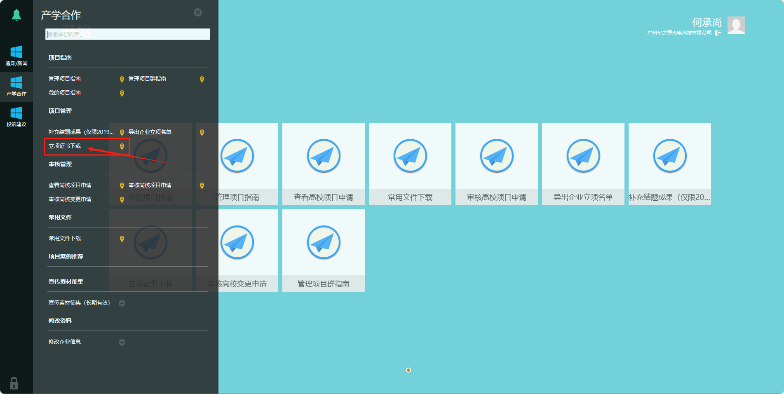
Task: Select the 通知/新闻 sidebar icon
Action: click(16, 56)
